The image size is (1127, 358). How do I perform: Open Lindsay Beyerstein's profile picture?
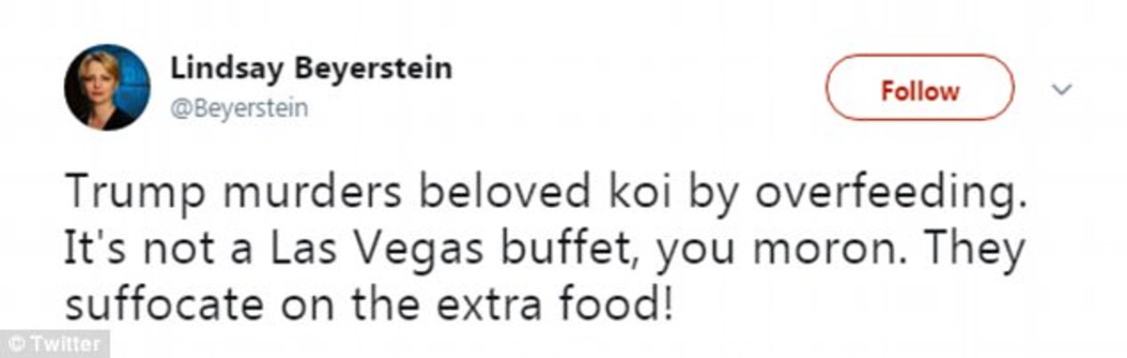pos(106,87)
